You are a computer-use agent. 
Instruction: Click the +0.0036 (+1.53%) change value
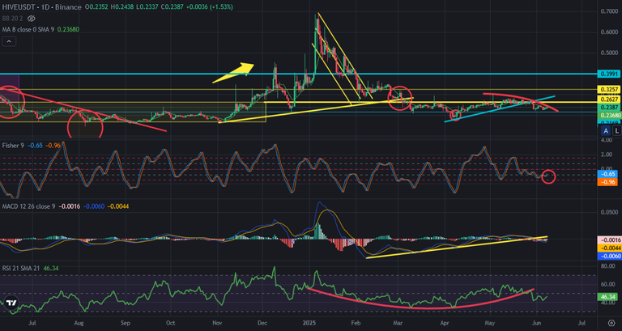pyautogui.click(x=211, y=7)
